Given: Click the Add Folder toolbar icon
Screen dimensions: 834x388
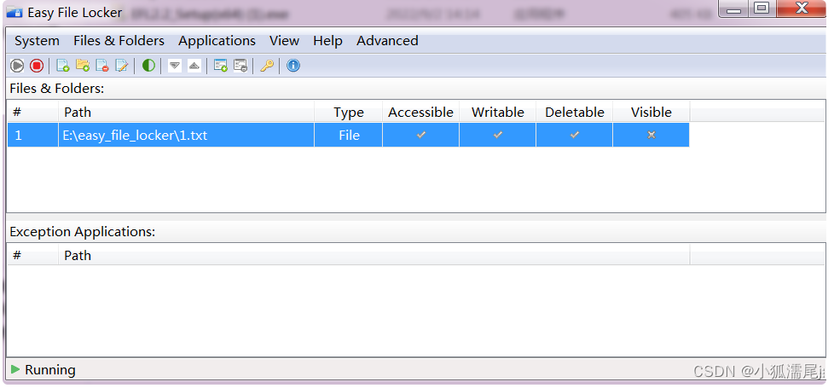Looking at the screenshot, I should 83,66.
